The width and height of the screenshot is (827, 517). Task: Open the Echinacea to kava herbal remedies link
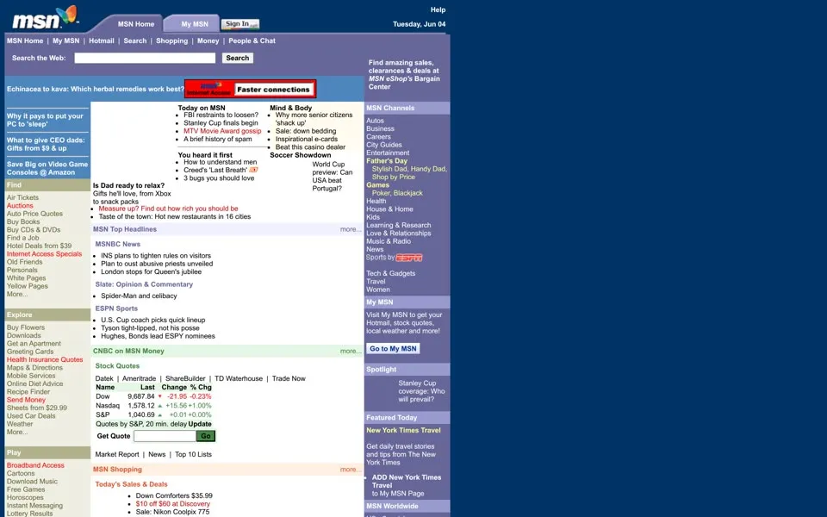[95, 89]
